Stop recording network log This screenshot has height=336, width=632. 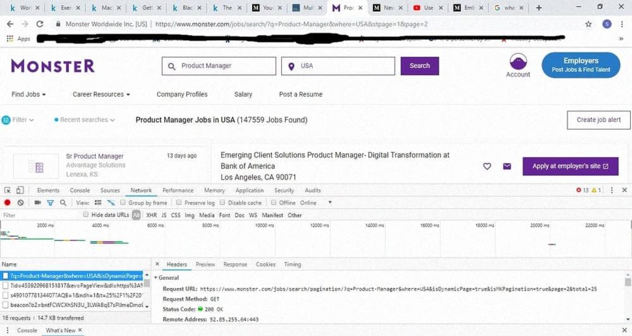click(x=7, y=203)
